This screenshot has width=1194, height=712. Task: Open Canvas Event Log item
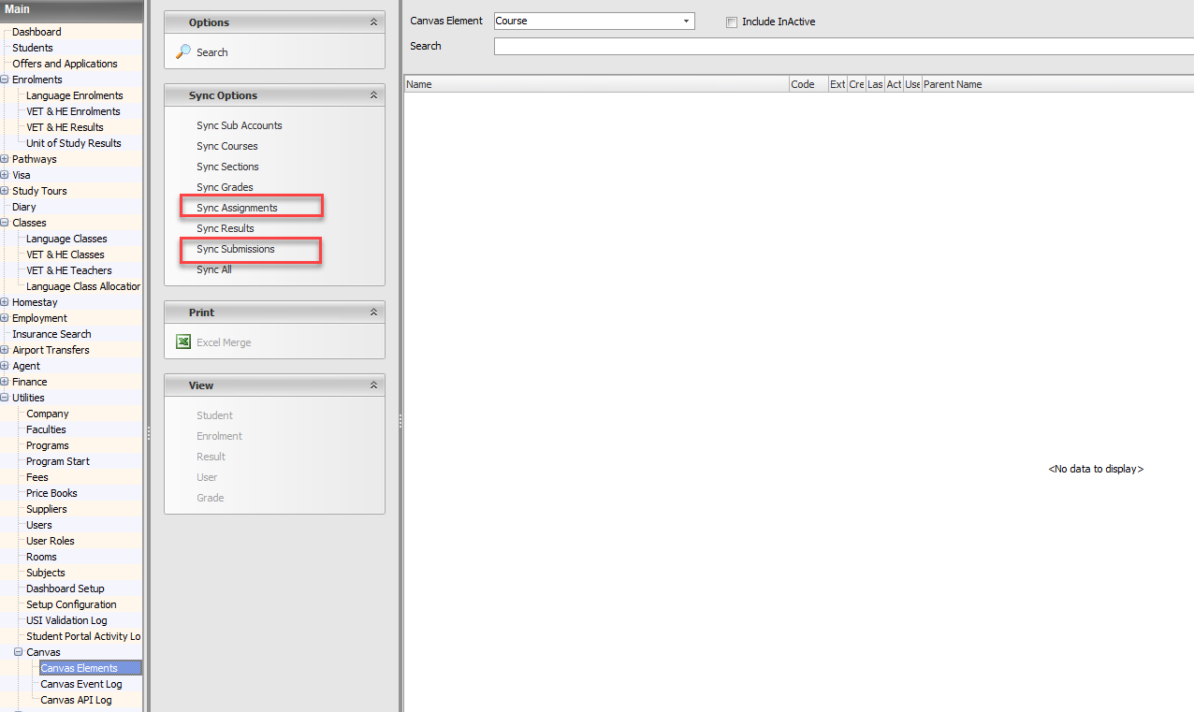point(80,684)
